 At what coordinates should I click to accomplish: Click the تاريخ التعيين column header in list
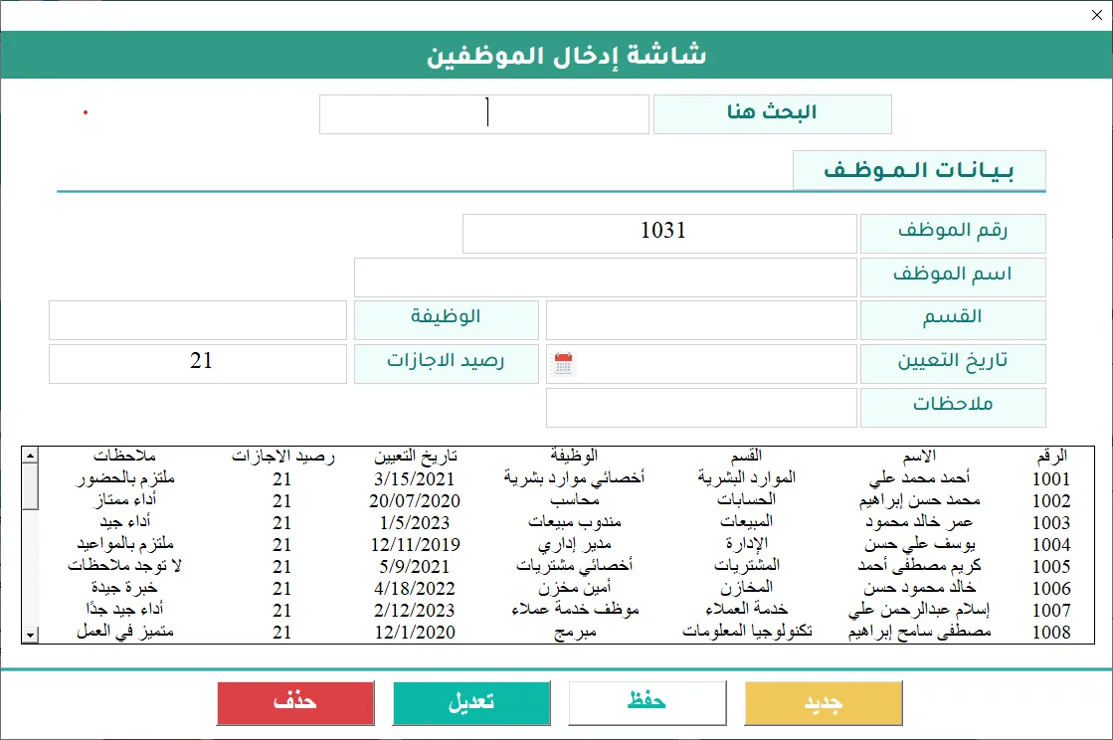[x=415, y=456]
